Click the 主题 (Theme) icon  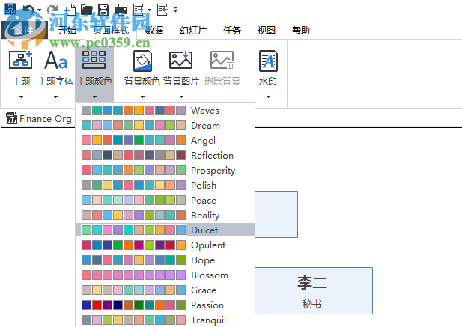click(21, 60)
